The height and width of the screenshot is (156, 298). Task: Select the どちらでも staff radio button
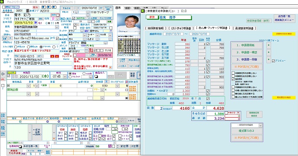coord(41,47)
